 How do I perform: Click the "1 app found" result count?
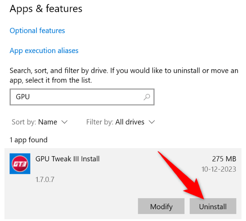pos(28,140)
